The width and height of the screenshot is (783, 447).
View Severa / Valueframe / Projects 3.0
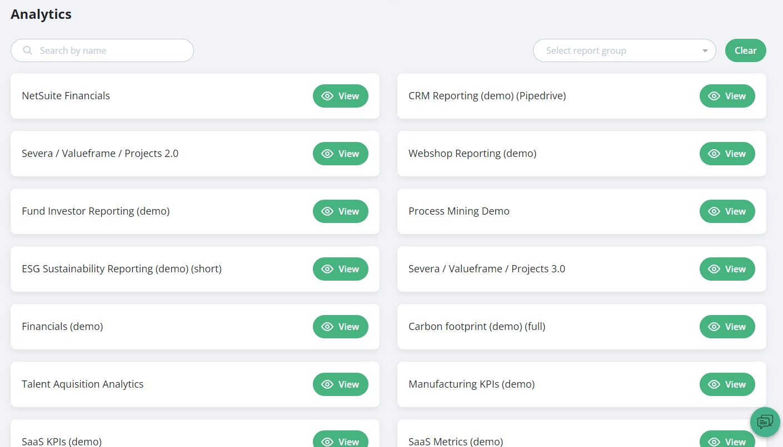[727, 269]
